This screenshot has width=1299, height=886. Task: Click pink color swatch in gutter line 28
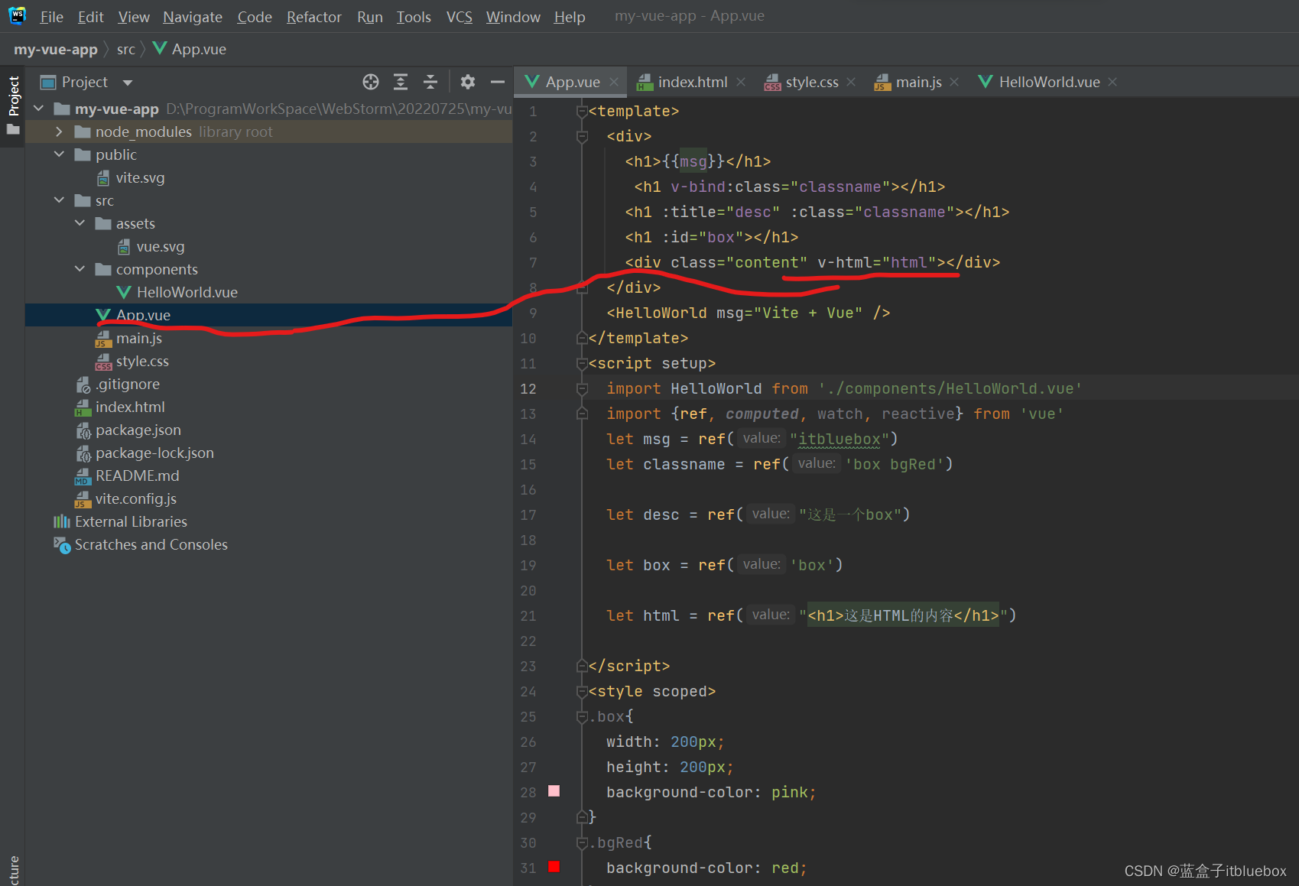pyautogui.click(x=554, y=791)
